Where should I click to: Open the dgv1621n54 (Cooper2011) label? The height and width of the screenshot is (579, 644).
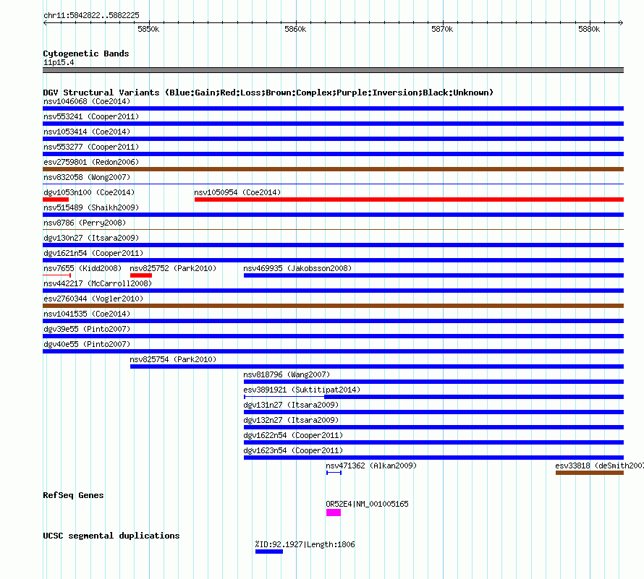point(93,253)
